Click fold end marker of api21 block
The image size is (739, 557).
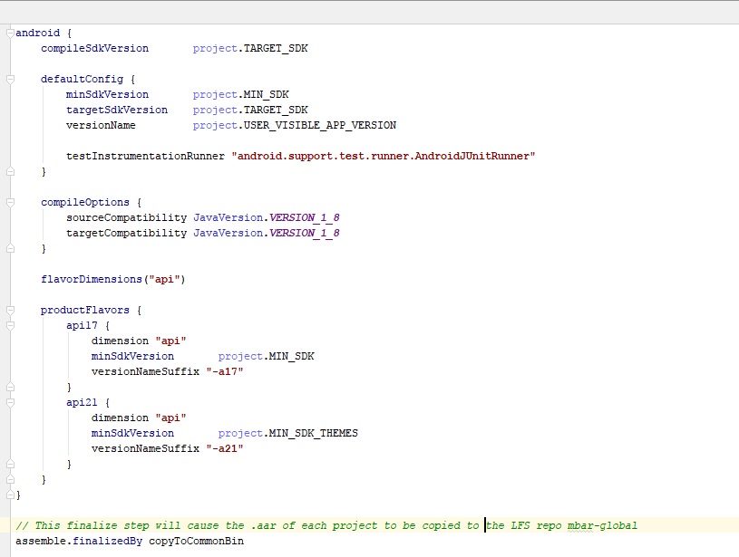[10, 464]
